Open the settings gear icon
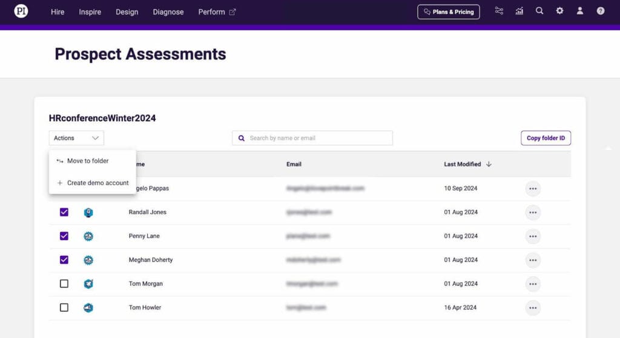This screenshot has height=338, width=620. [559, 11]
